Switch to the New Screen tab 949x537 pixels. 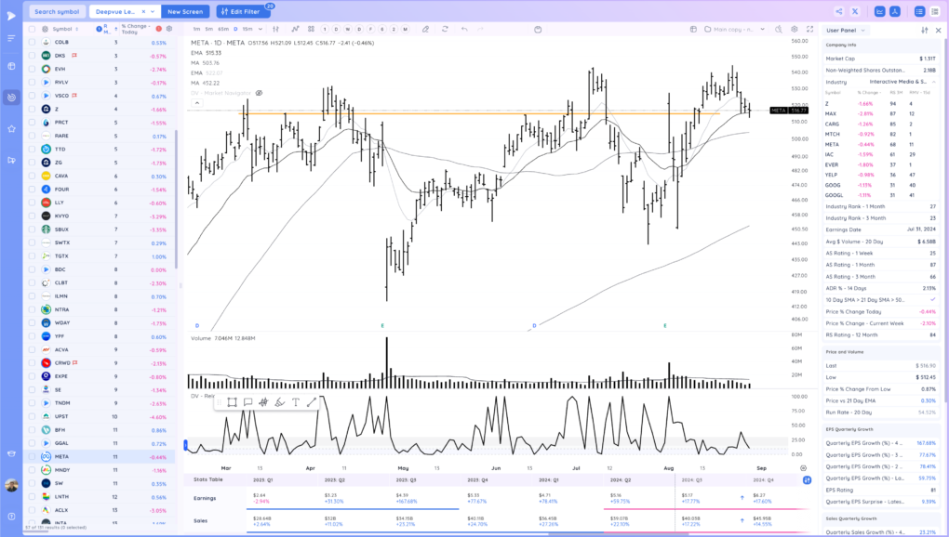coord(185,11)
